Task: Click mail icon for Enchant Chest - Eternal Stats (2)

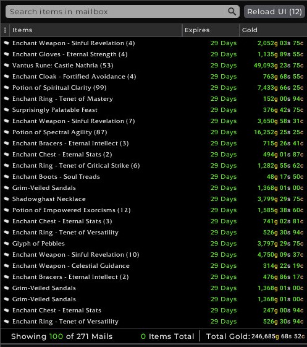Action: click(x=6, y=154)
